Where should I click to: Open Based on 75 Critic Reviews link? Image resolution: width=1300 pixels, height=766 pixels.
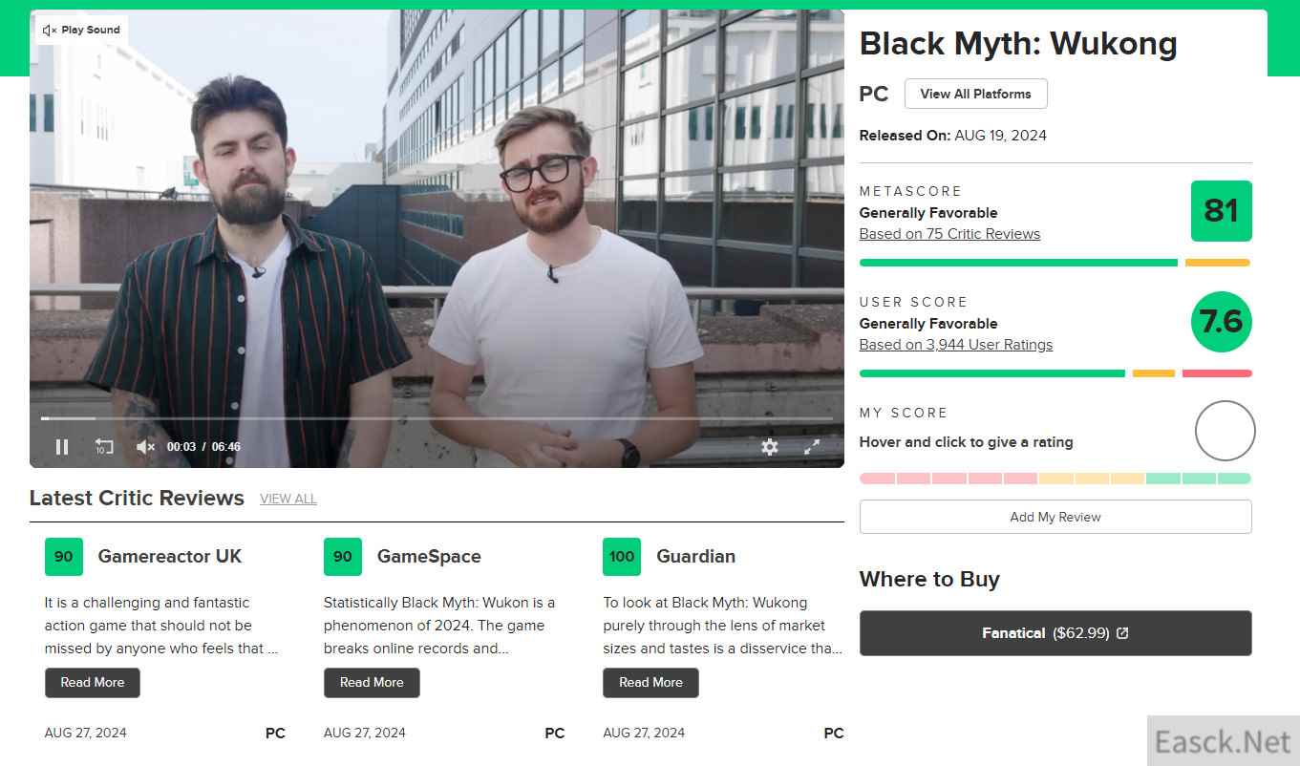[x=949, y=234]
